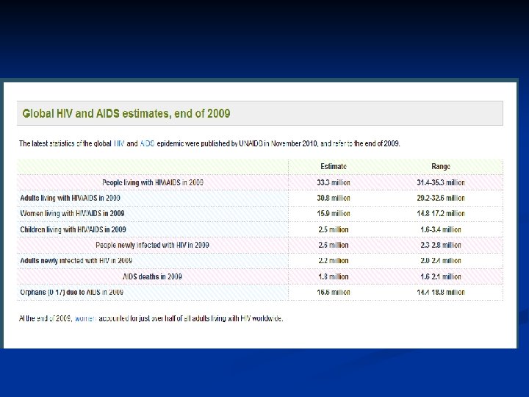
Task: Select the range cell '14.4-18.8 million'
Action: point(441,292)
